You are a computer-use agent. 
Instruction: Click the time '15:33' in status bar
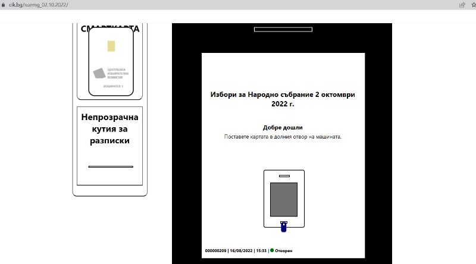point(261,251)
